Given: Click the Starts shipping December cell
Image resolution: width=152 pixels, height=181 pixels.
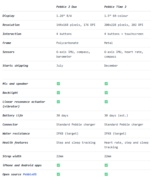Looking at the screenshot, I should click(x=111, y=66).
